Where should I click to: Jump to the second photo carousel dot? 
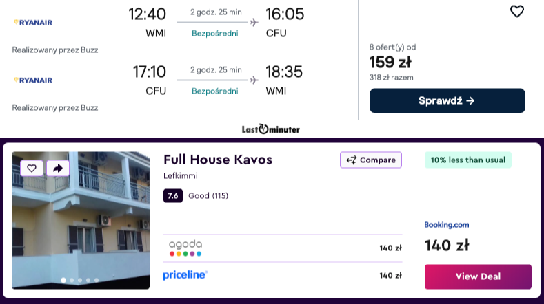pos(72,281)
